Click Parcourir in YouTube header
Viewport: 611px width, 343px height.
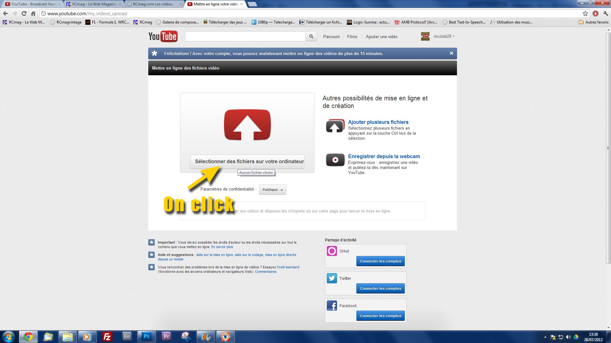pyautogui.click(x=331, y=37)
